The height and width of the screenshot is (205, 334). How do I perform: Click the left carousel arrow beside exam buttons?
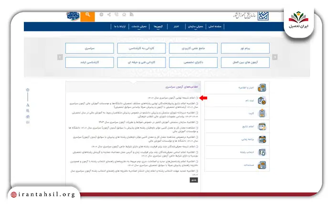point(60,57)
